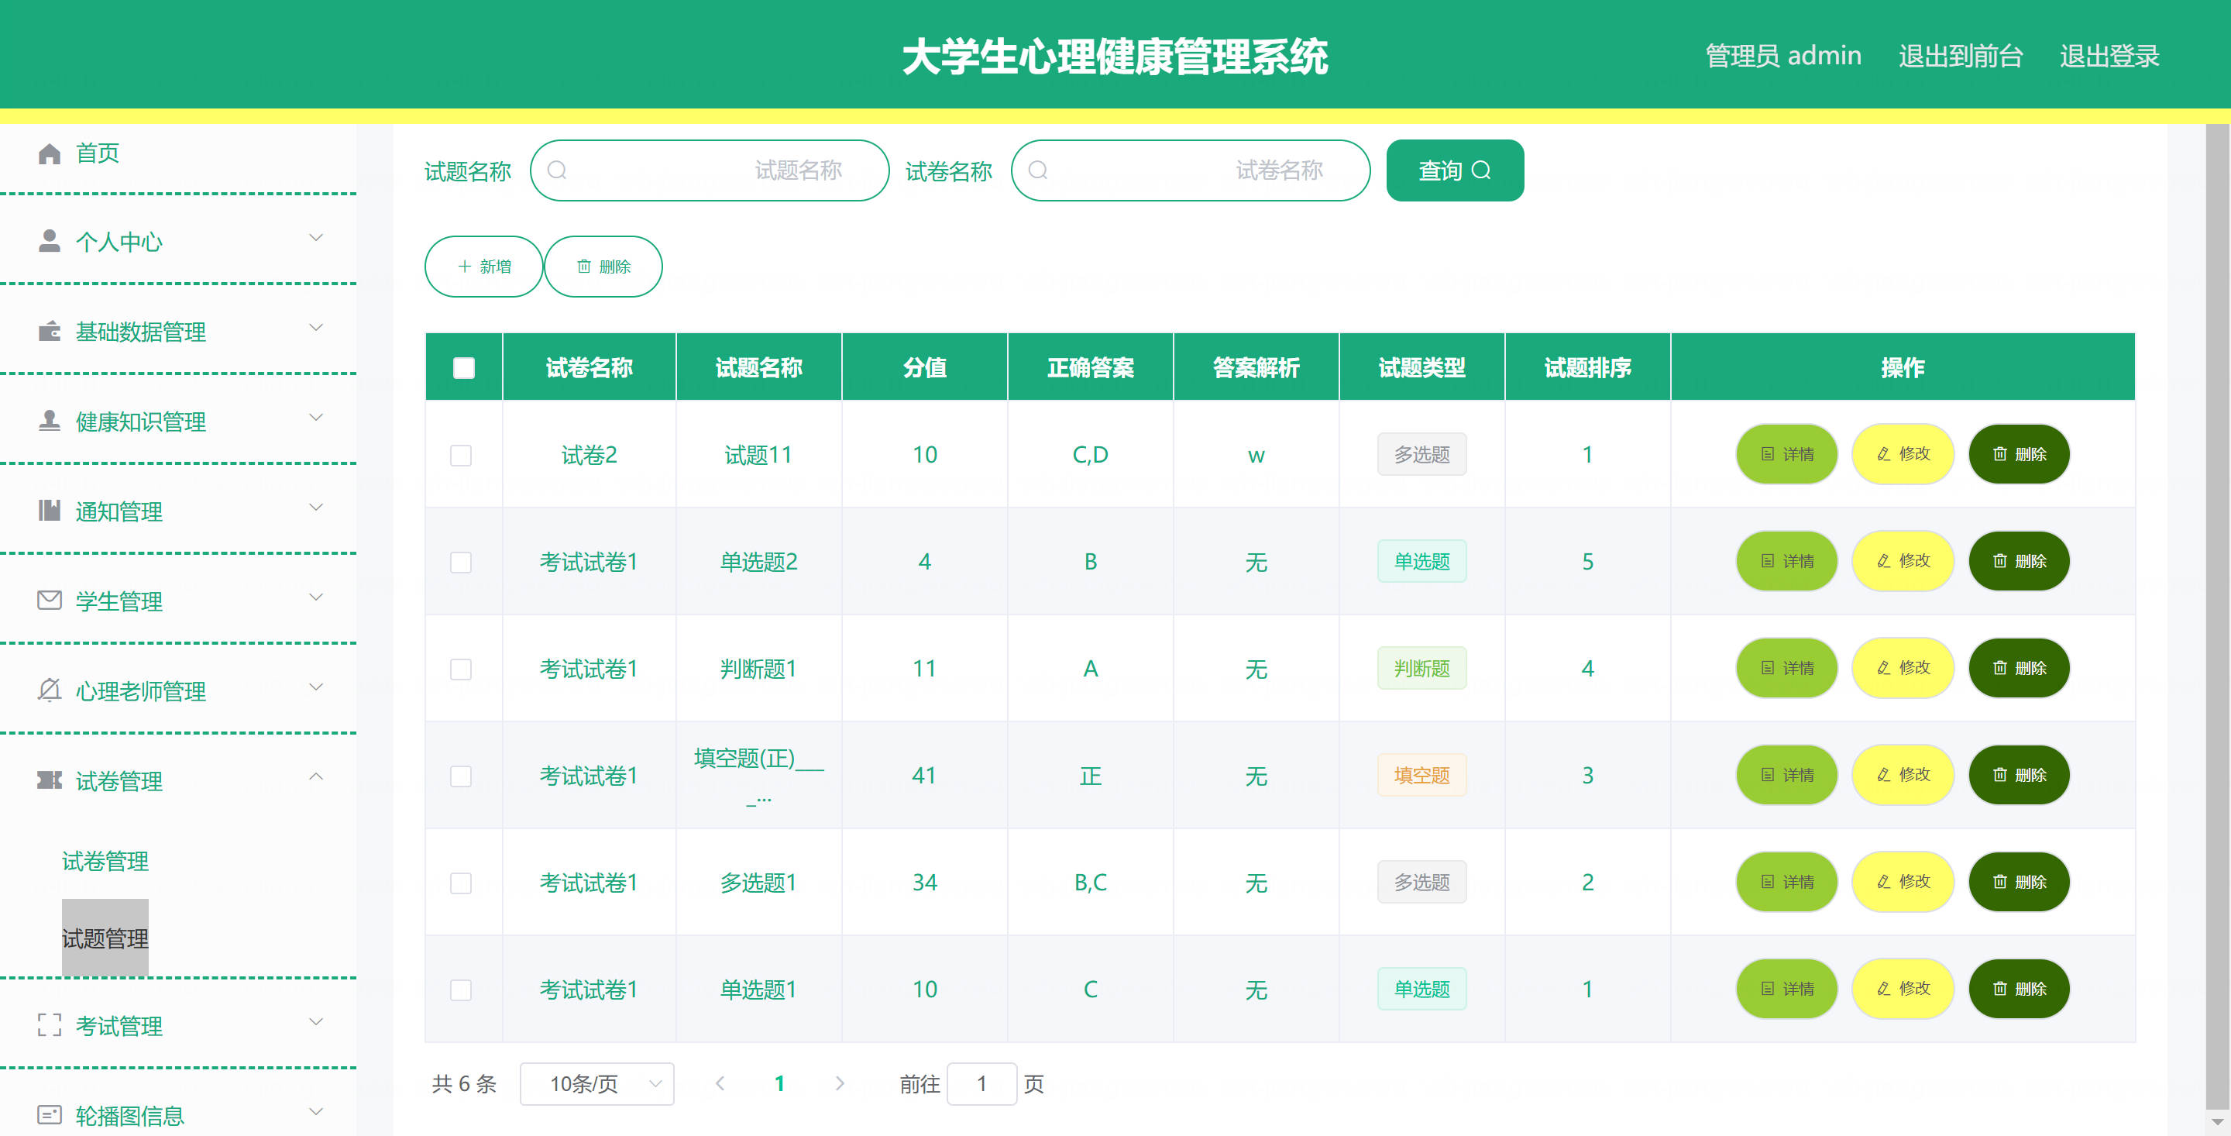Select the 试题管理 submenu item
Viewport: 2231px width, 1136px height.
tap(105, 938)
